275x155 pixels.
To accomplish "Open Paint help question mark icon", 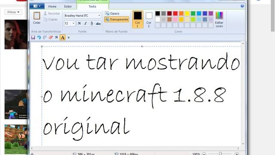I will 242,6.
